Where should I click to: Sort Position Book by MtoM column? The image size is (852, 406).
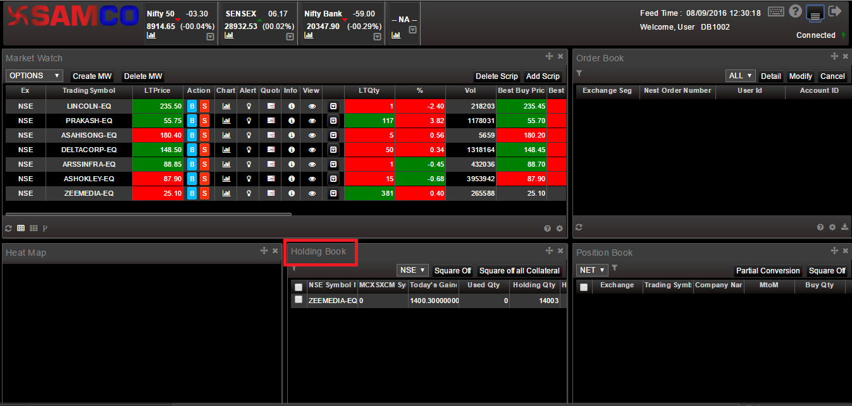[769, 285]
